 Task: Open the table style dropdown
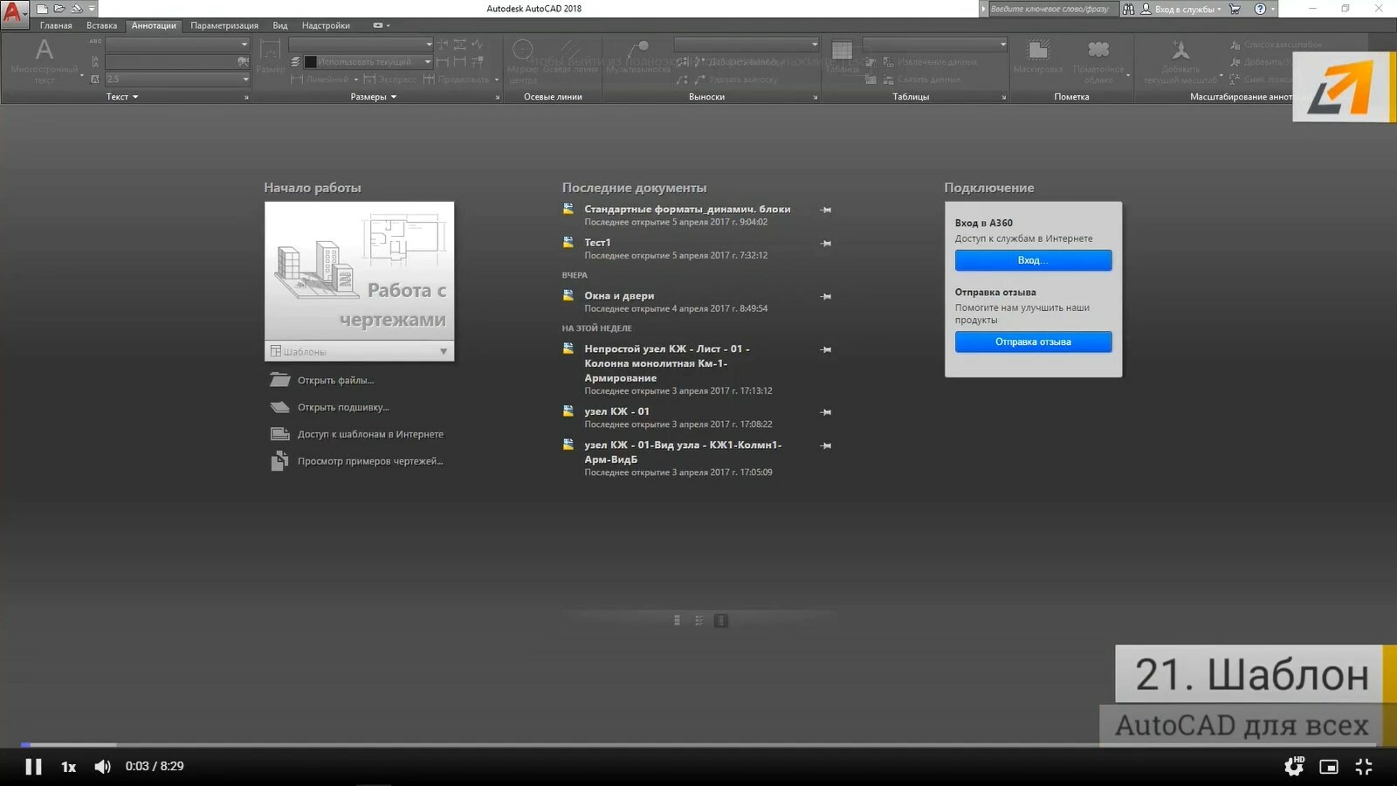click(935, 44)
